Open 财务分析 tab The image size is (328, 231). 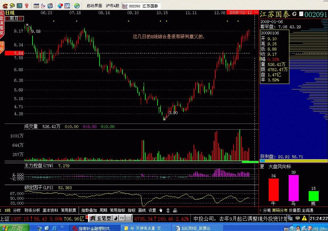32,210
